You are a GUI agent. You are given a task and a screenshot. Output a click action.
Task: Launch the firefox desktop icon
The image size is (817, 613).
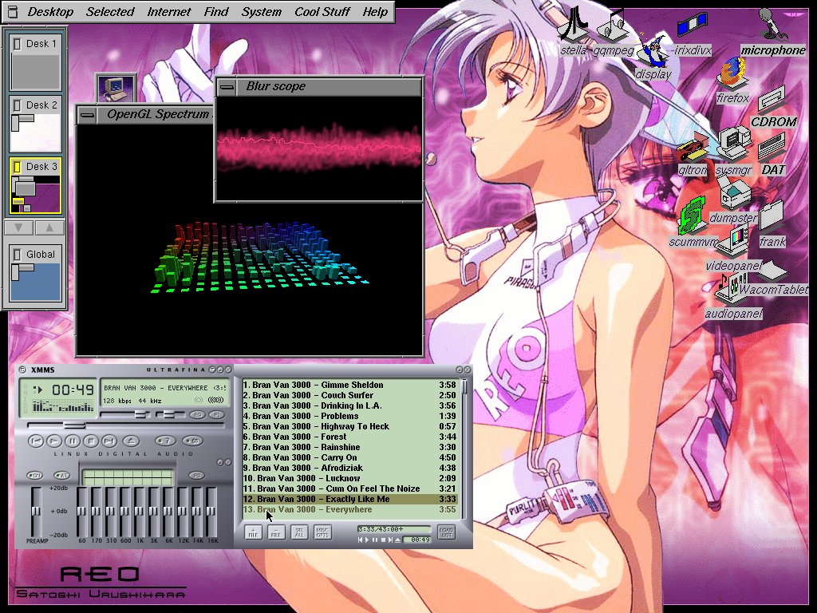[732, 80]
